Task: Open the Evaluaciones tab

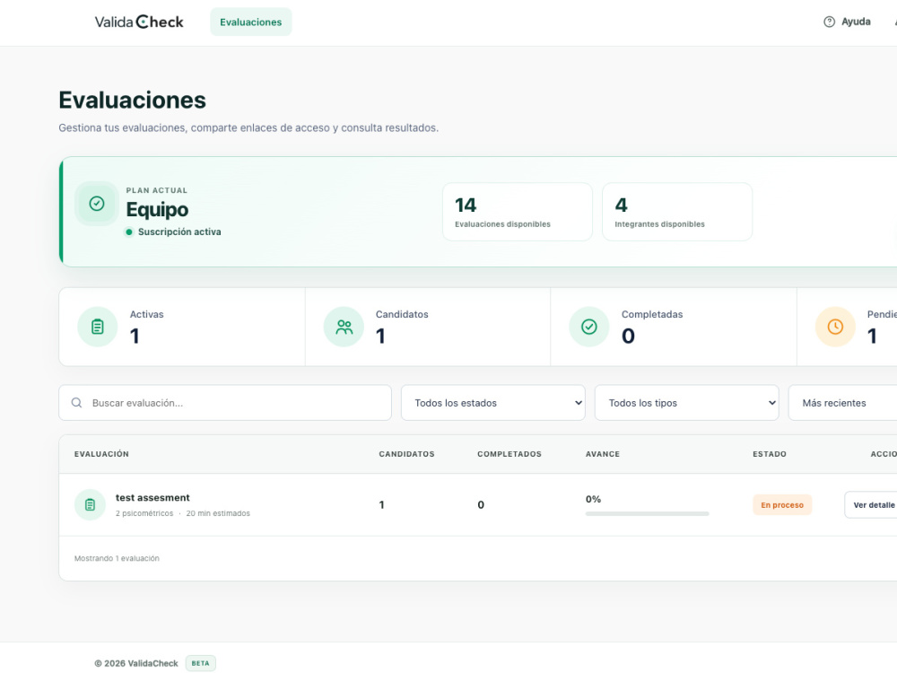Action: click(x=250, y=22)
